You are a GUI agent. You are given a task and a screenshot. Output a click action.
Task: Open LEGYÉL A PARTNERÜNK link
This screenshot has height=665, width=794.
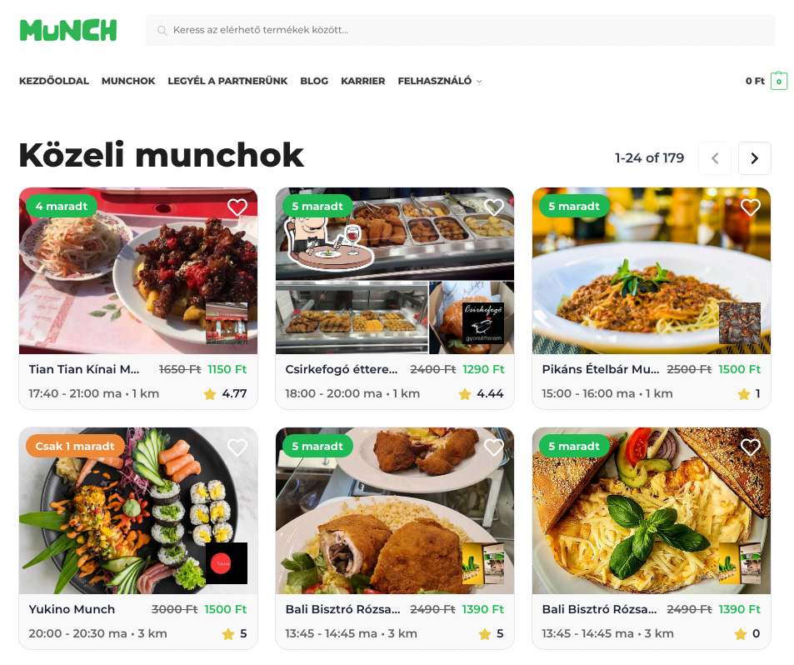227,81
